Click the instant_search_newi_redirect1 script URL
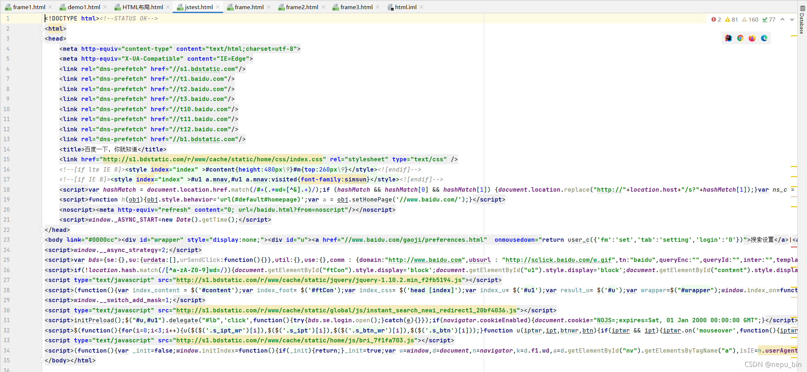 click(x=346, y=310)
